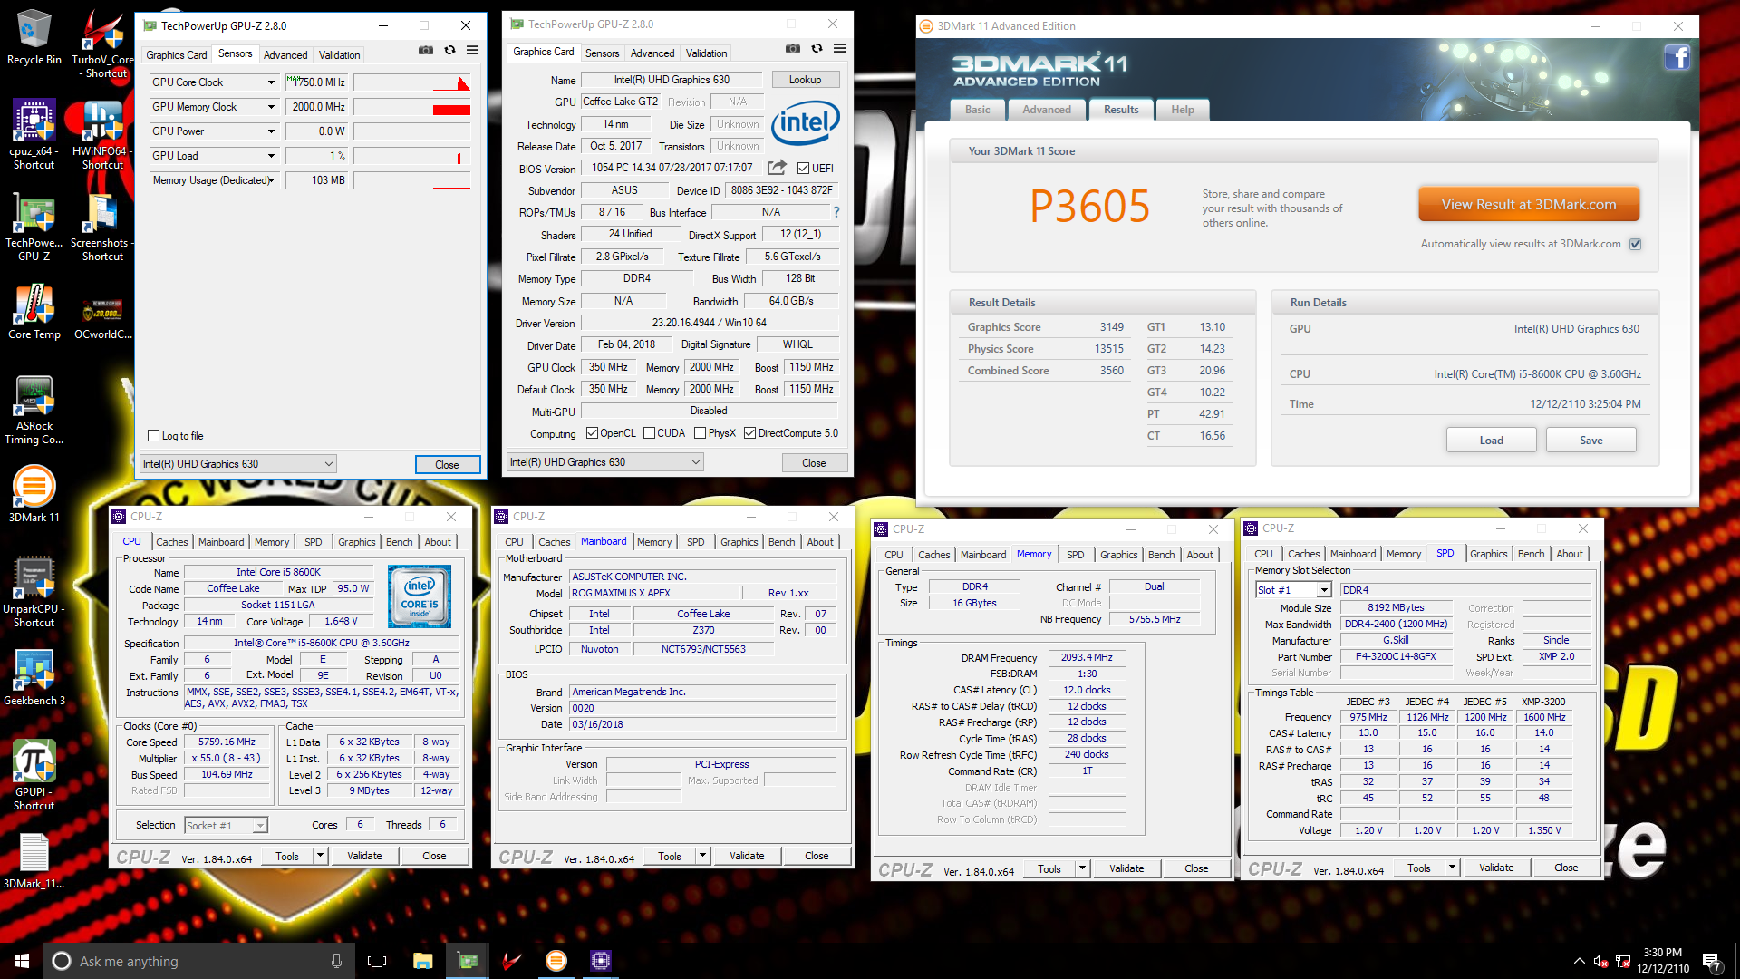Select the 3DMark 11 desktop icon
Screen dimensions: 1740x979
[x=34, y=494]
